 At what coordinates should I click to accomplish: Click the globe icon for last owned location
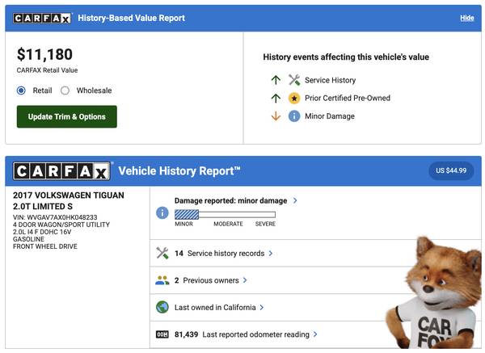tap(162, 307)
